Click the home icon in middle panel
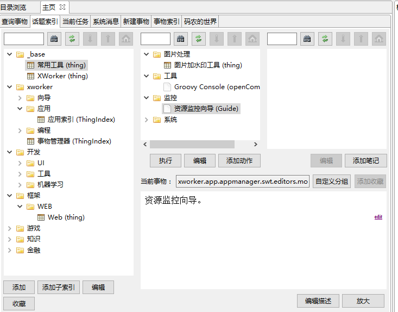The width and height of the screenshot is (398, 312). point(252,39)
